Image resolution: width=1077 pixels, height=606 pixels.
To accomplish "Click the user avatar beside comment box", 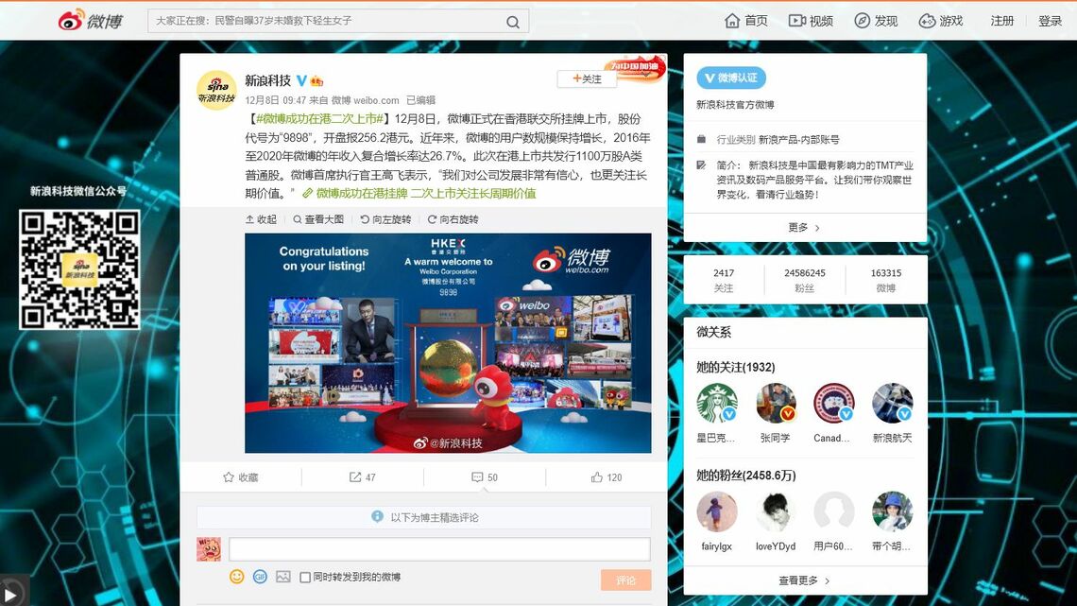I will 209,549.
